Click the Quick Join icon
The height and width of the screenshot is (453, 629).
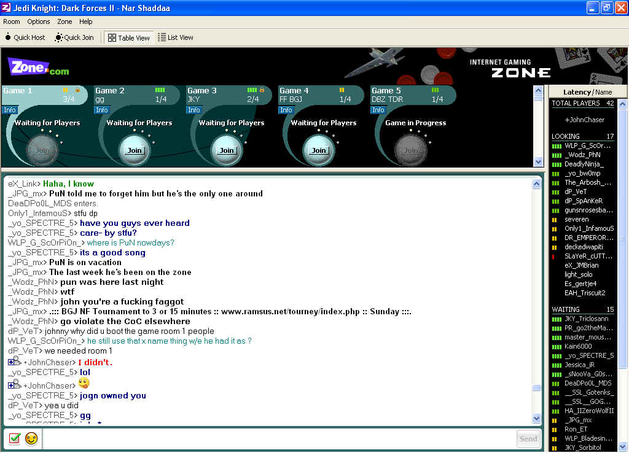click(x=58, y=37)
